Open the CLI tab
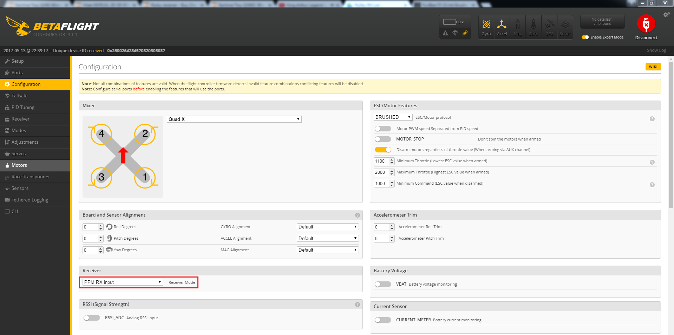Image resolution: width=674 pixels, height=335 pixels. 35,211
